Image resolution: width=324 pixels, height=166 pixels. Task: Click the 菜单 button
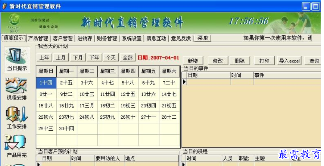click(x=203, y=38)
